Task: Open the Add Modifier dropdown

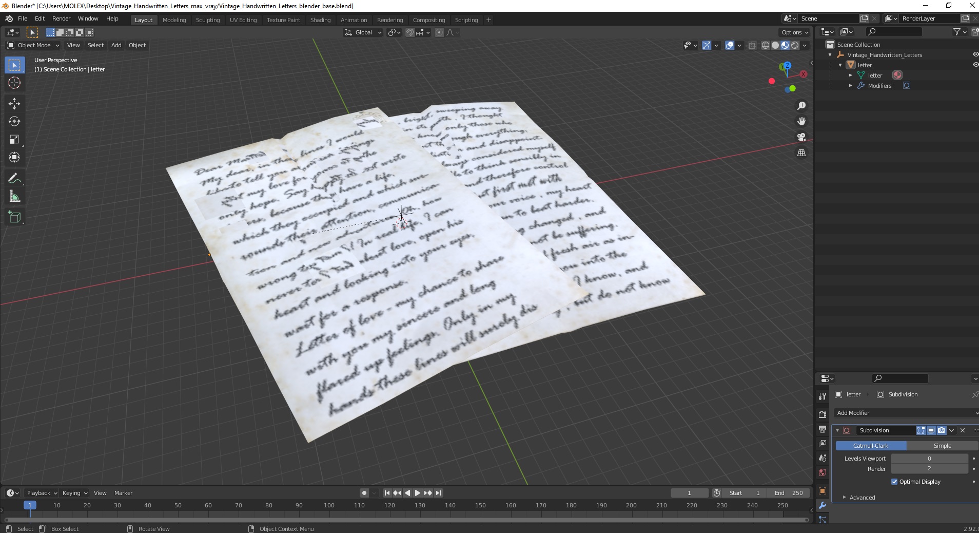Action: (x=906, y=413)
